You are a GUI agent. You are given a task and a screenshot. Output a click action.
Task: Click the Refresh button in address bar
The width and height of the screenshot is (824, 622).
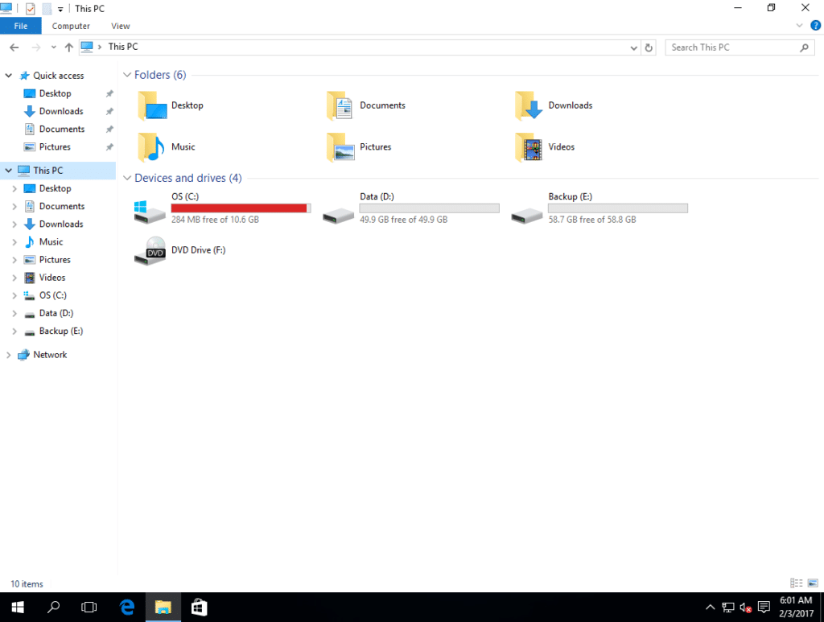coord(649,47)
